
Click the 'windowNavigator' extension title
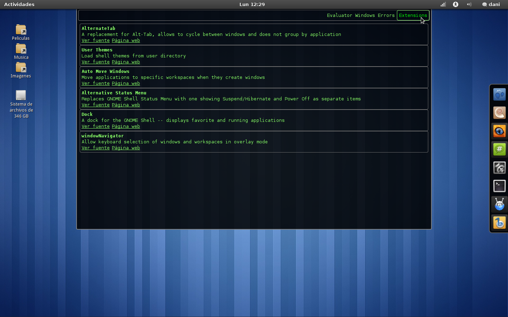(x=103, y=136)
